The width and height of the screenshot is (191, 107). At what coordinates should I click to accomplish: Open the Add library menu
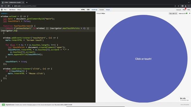pos(12,10)
